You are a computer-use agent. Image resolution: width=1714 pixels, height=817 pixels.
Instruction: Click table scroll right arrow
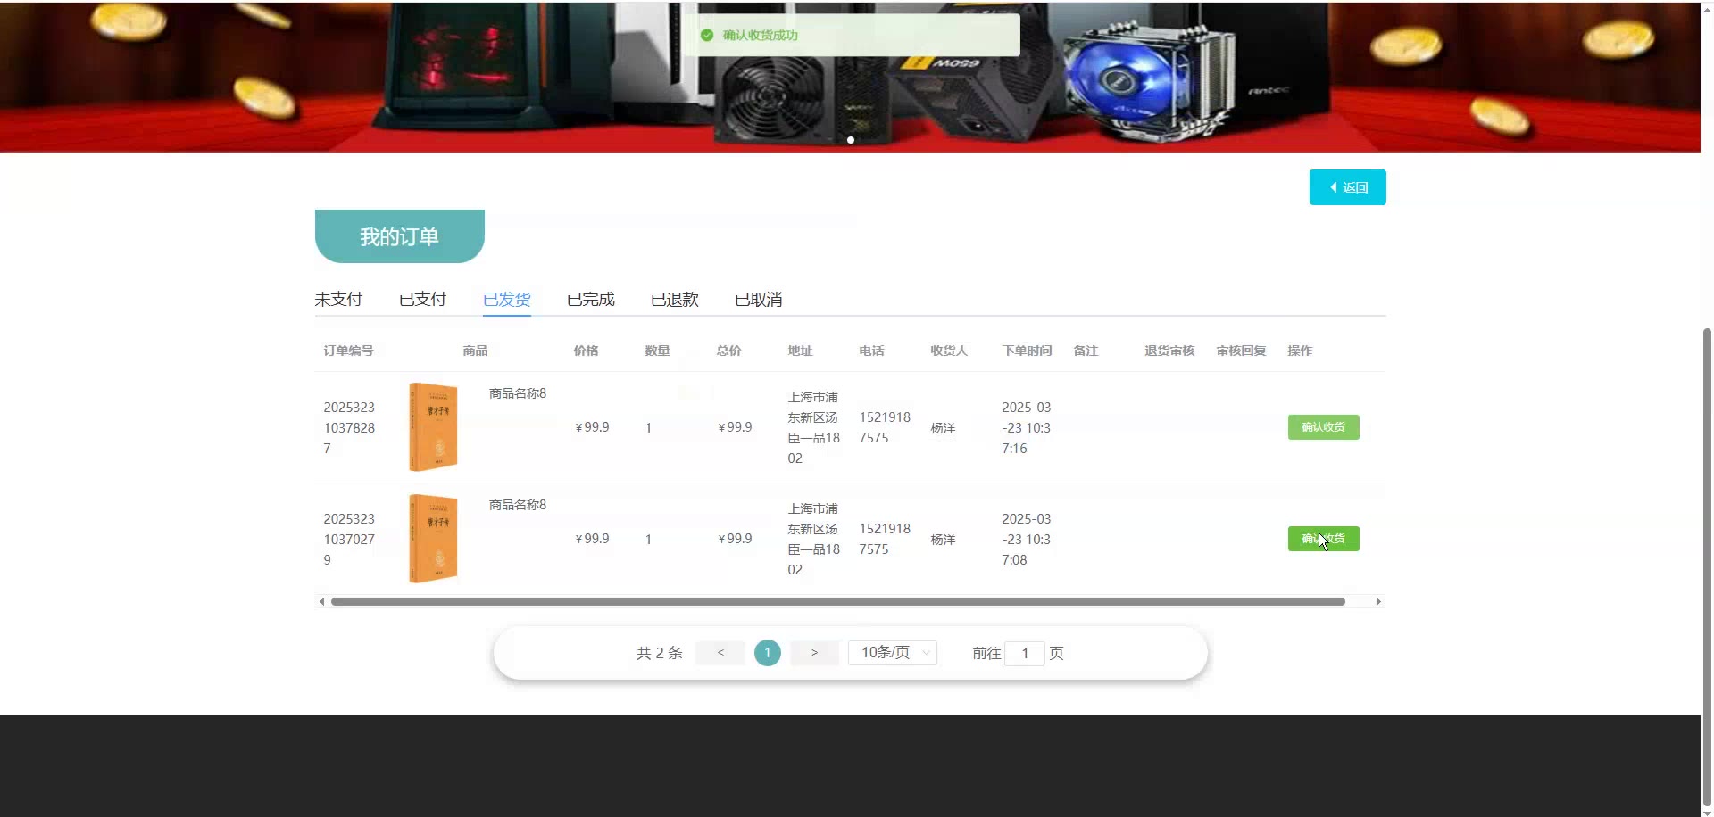click(x=1378, y=602)
